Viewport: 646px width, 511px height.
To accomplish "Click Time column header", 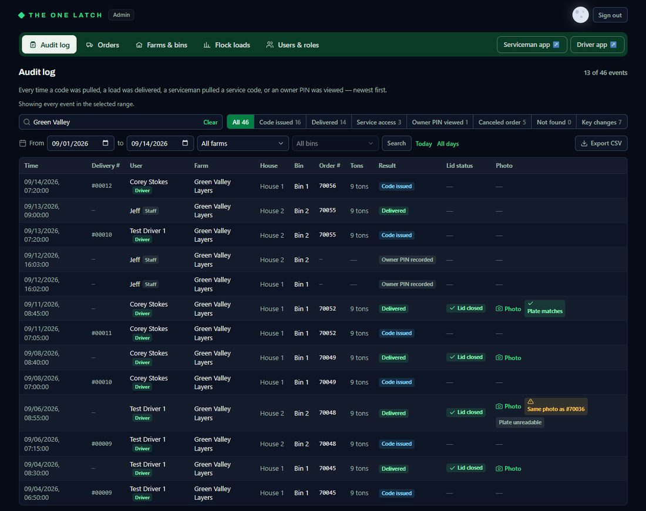I will pos(31,165).
